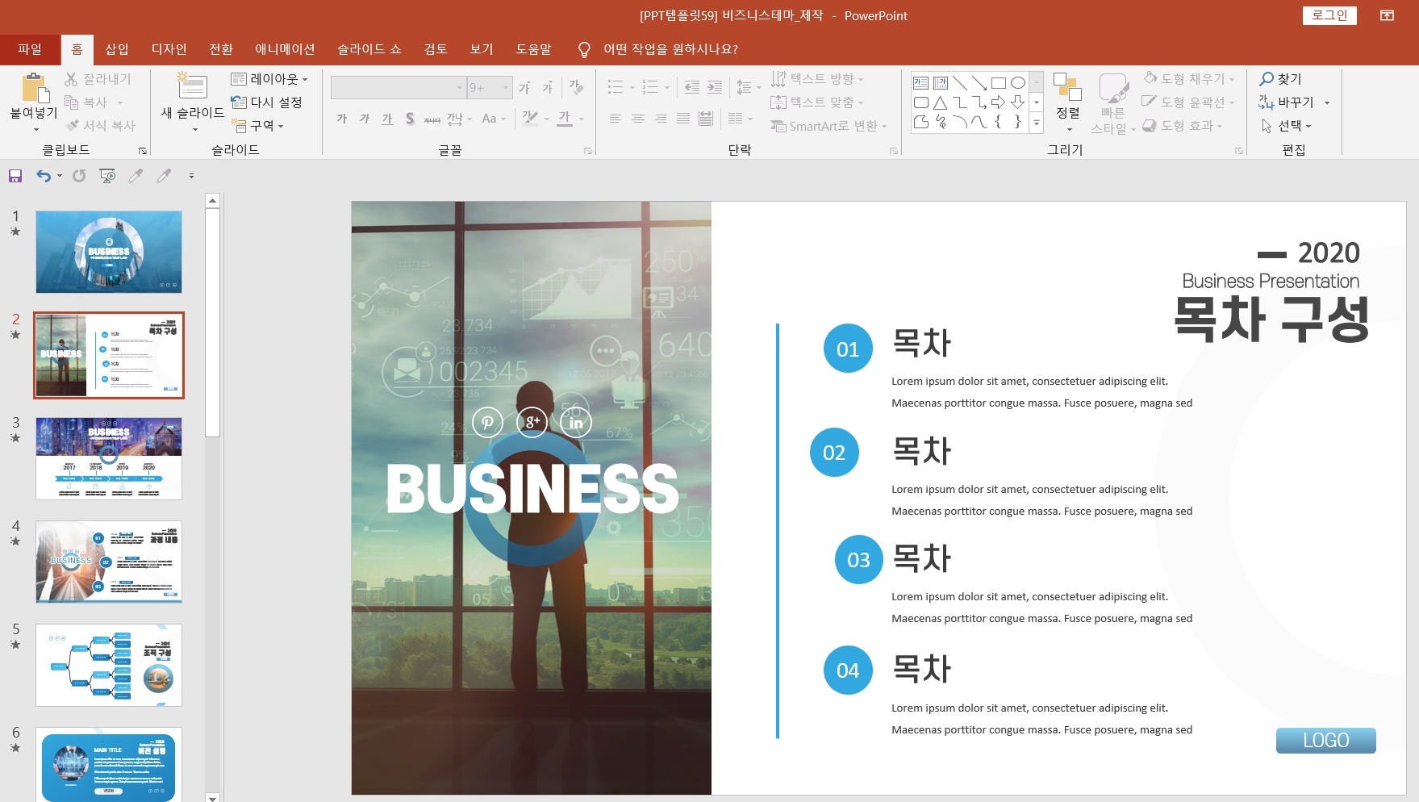Select the Right Arrow shape in gallery
1419x802 pixels.
pyautogui.click(x=998, y=102)
